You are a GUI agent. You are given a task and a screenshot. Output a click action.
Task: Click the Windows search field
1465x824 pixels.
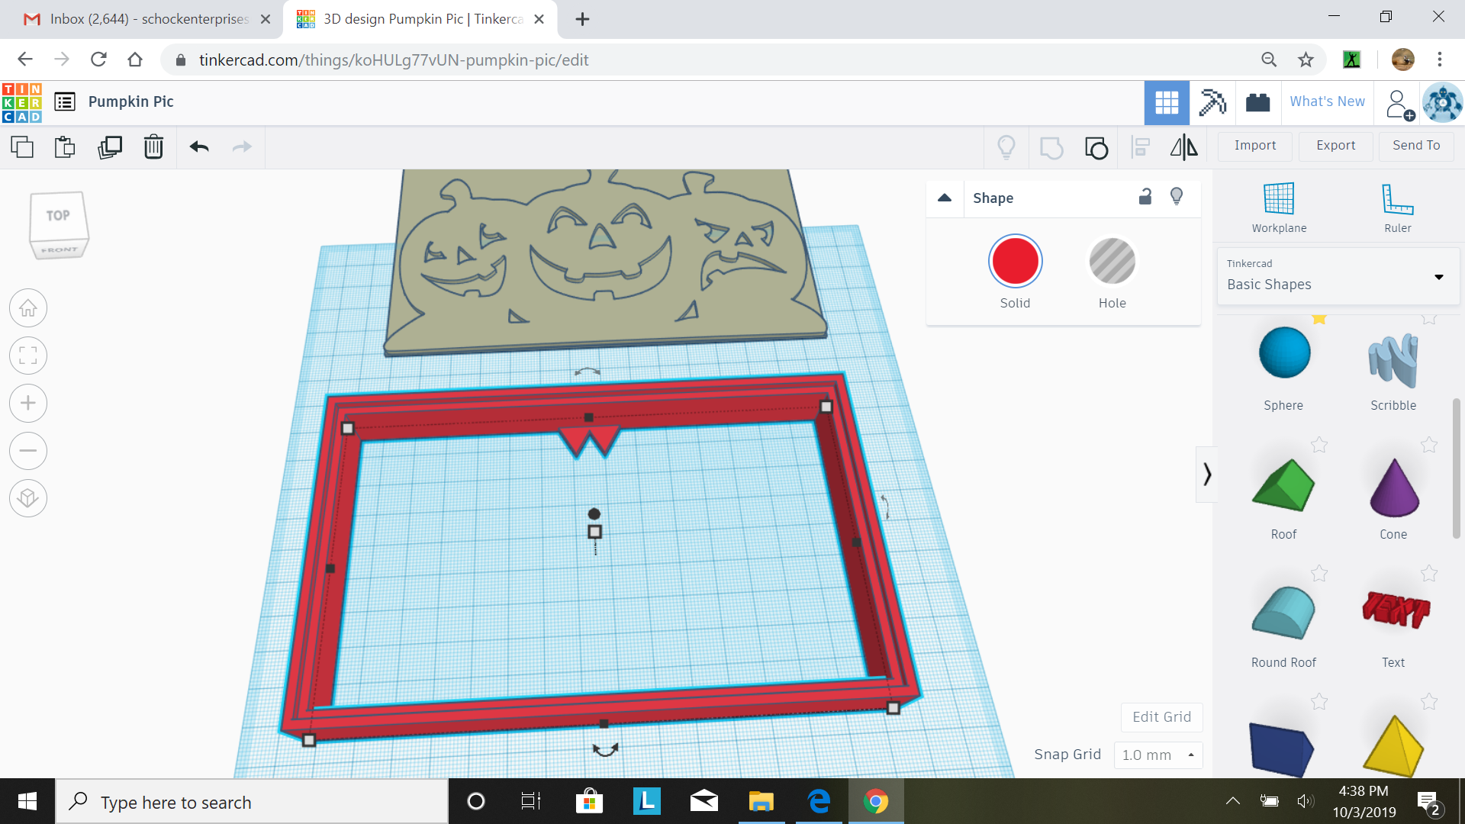point(252,802)
